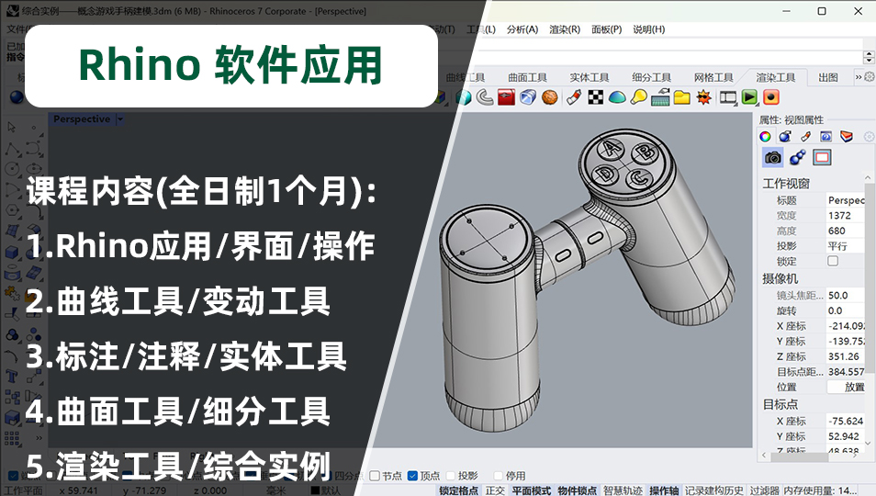
Task: Click the properties panel scroll-left arrow
Action: (x=764, y=456)
